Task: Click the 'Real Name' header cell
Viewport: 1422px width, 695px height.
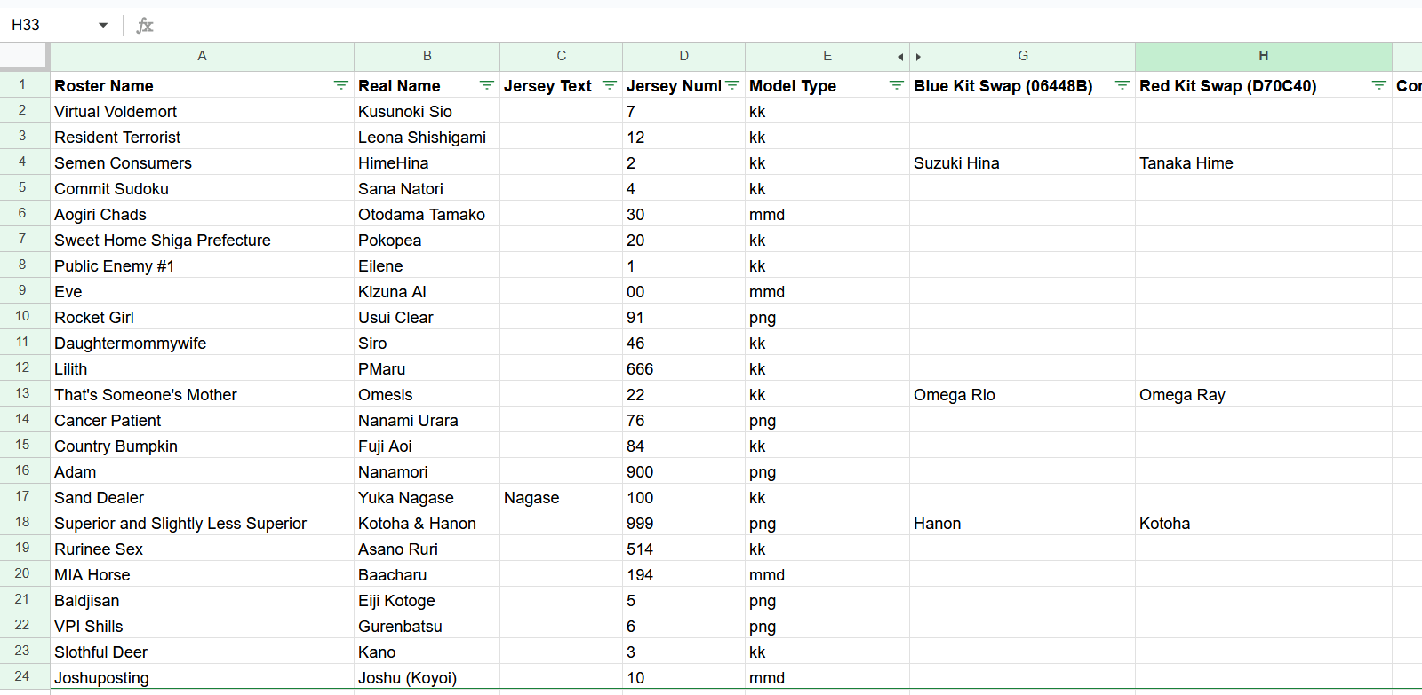Action: click(x=427, y=85)
